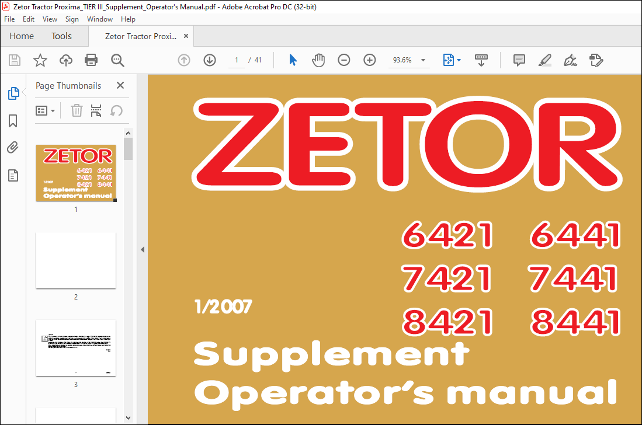Delete selected page with trash icon
Screen dimensions: 642x425
[x=77, y=110]
